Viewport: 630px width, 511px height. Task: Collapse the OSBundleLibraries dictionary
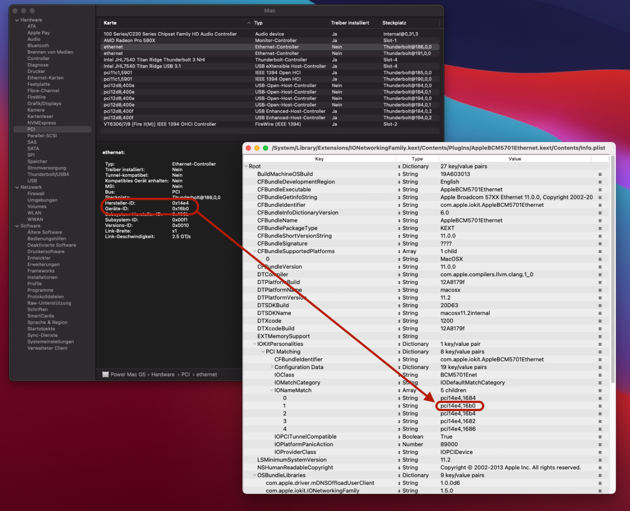click(254, 476)
